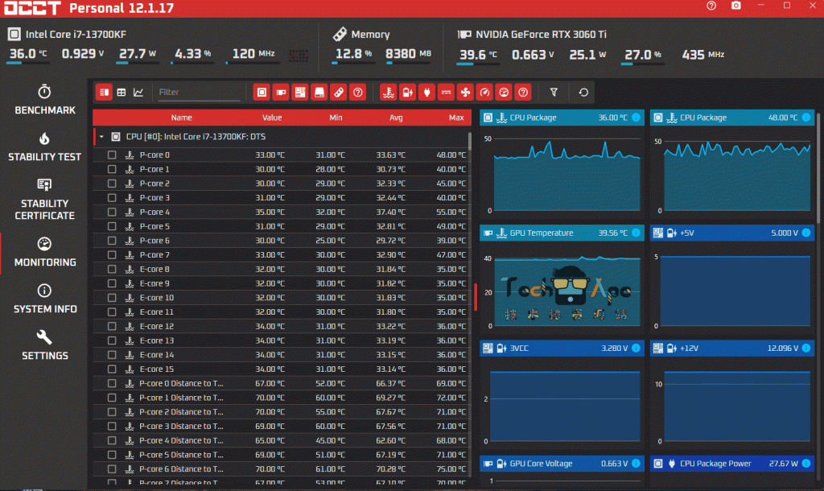Sort table by the Name column header
This screenshot has height=491, width=824.
pyautogui.click(x=181, y=118)
